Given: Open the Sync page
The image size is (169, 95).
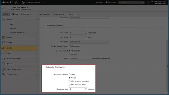Looking at the screenshot, I should (x=12, y=24).
